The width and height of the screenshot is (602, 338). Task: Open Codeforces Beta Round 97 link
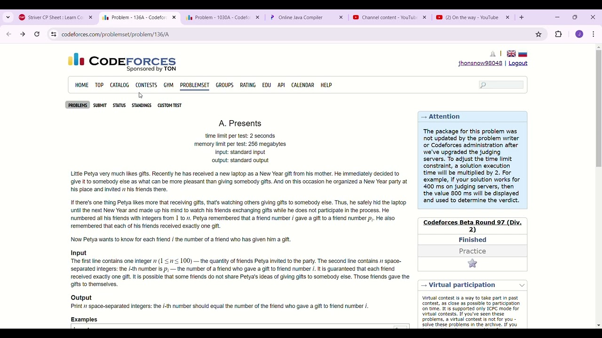click(x=473, y=226)
